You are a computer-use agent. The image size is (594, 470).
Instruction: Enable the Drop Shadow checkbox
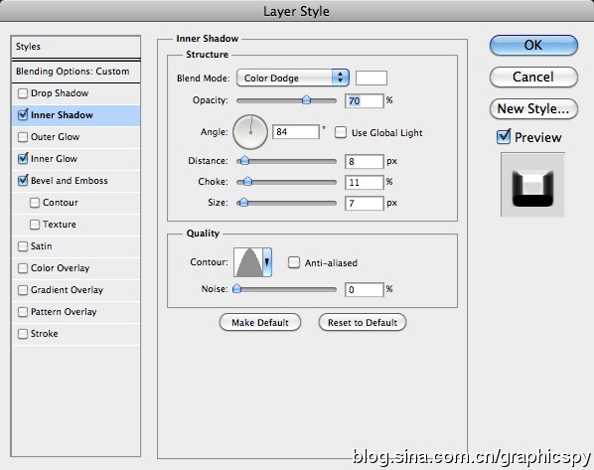(x=23, y=93)
